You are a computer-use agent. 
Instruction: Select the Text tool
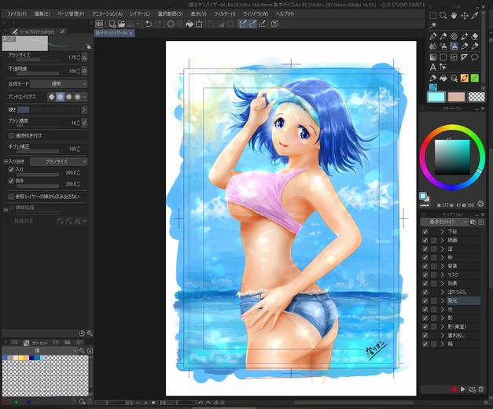[433, 67]
